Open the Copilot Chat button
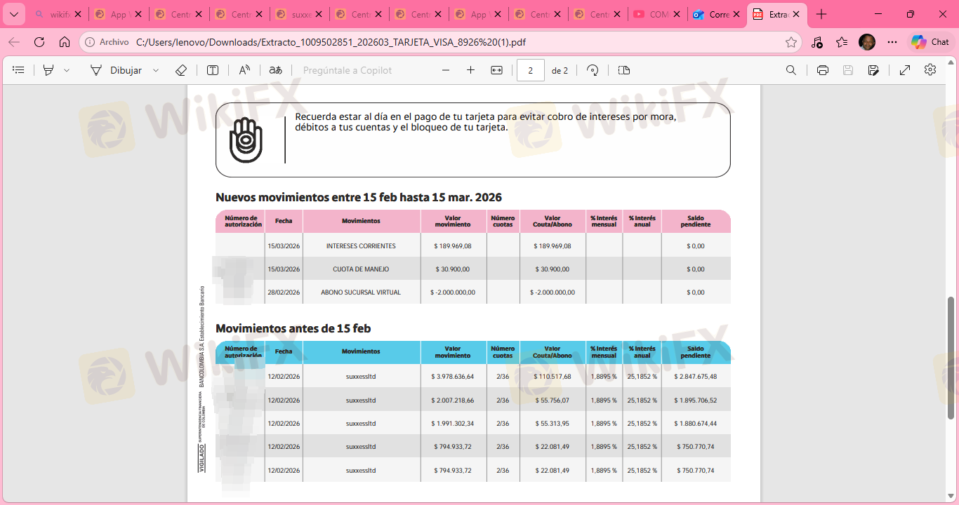The width and height of the screenshot is (959, 505). tap(930, 42)
